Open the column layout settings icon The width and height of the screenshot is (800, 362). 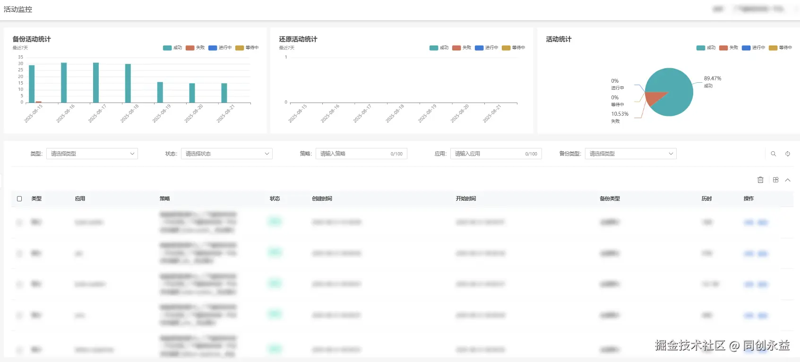pos(775,180)
